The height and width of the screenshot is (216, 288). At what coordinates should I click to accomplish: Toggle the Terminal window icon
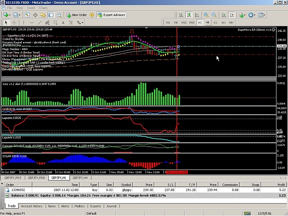click(x=51, y=15)
